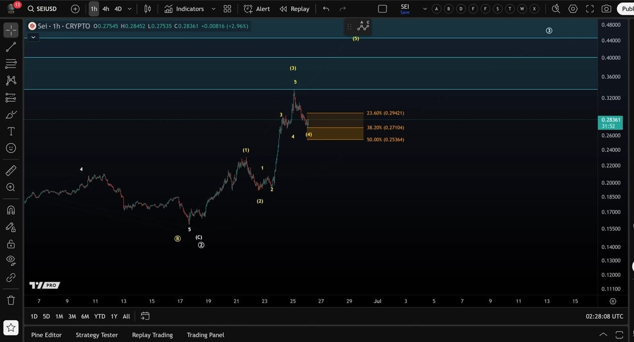634x342 pixels.
Task: Open the Strategy Tester tab
Action: pyautogui.click(x=97, y=335)
